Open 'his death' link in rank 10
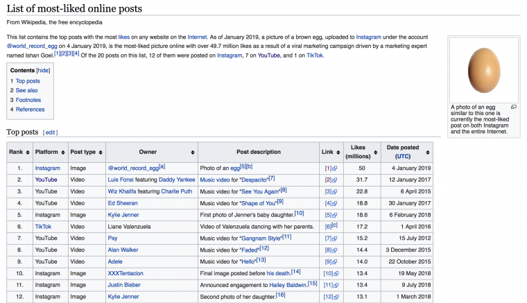The height and width of the screenshot is (303, 527). point(278,273)
